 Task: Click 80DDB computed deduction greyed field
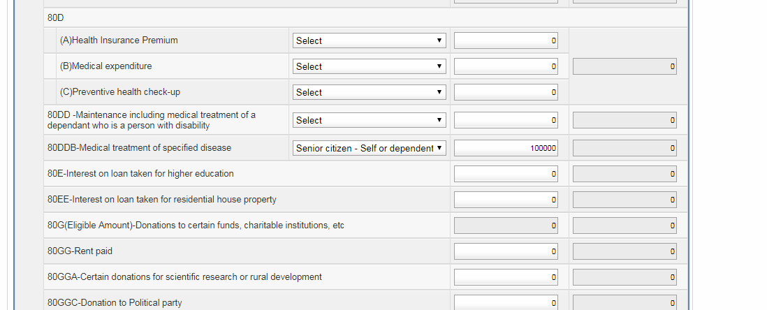pos(624,148)
